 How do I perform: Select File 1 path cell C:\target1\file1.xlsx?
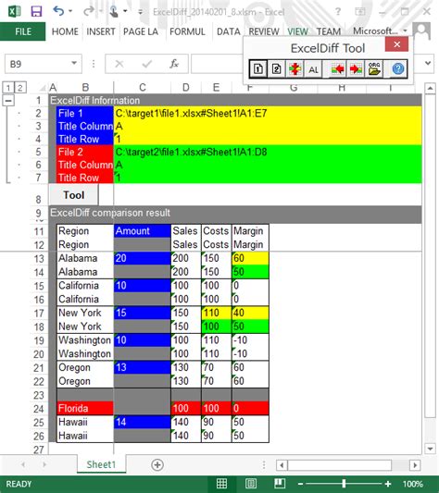tap(268, 113)
